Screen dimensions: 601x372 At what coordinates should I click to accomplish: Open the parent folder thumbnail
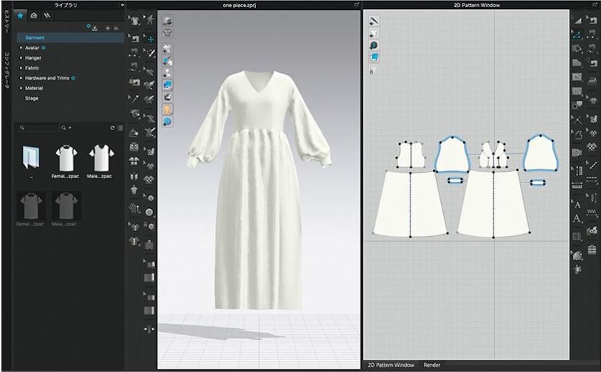pos(31,157)
